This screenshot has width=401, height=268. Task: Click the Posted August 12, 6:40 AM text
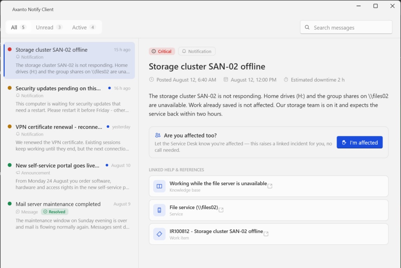(x=186, y=80)
